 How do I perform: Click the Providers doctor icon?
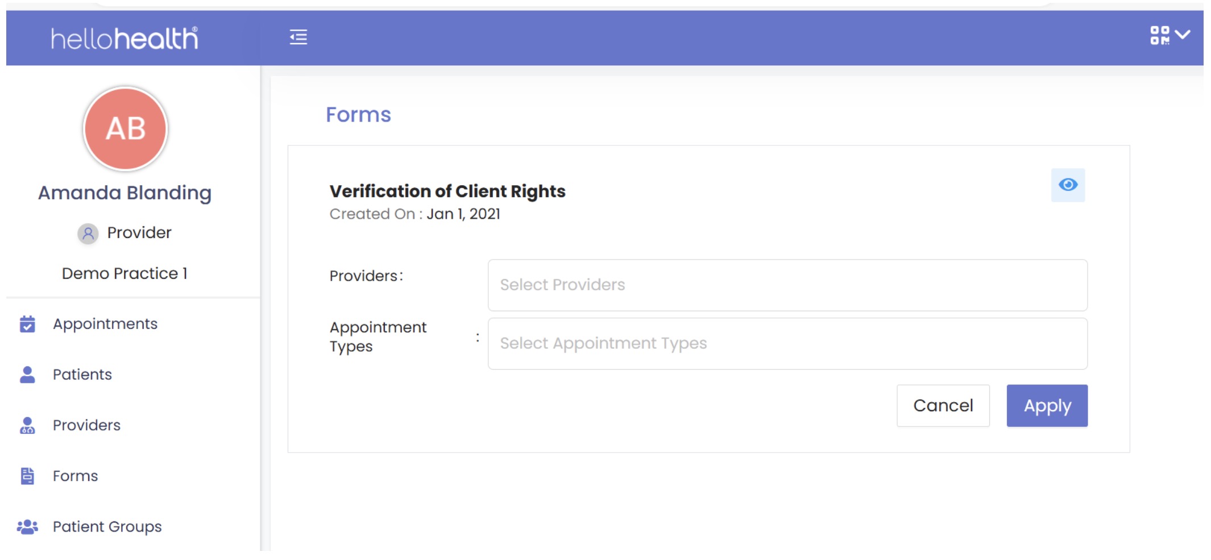pos(27,425)
